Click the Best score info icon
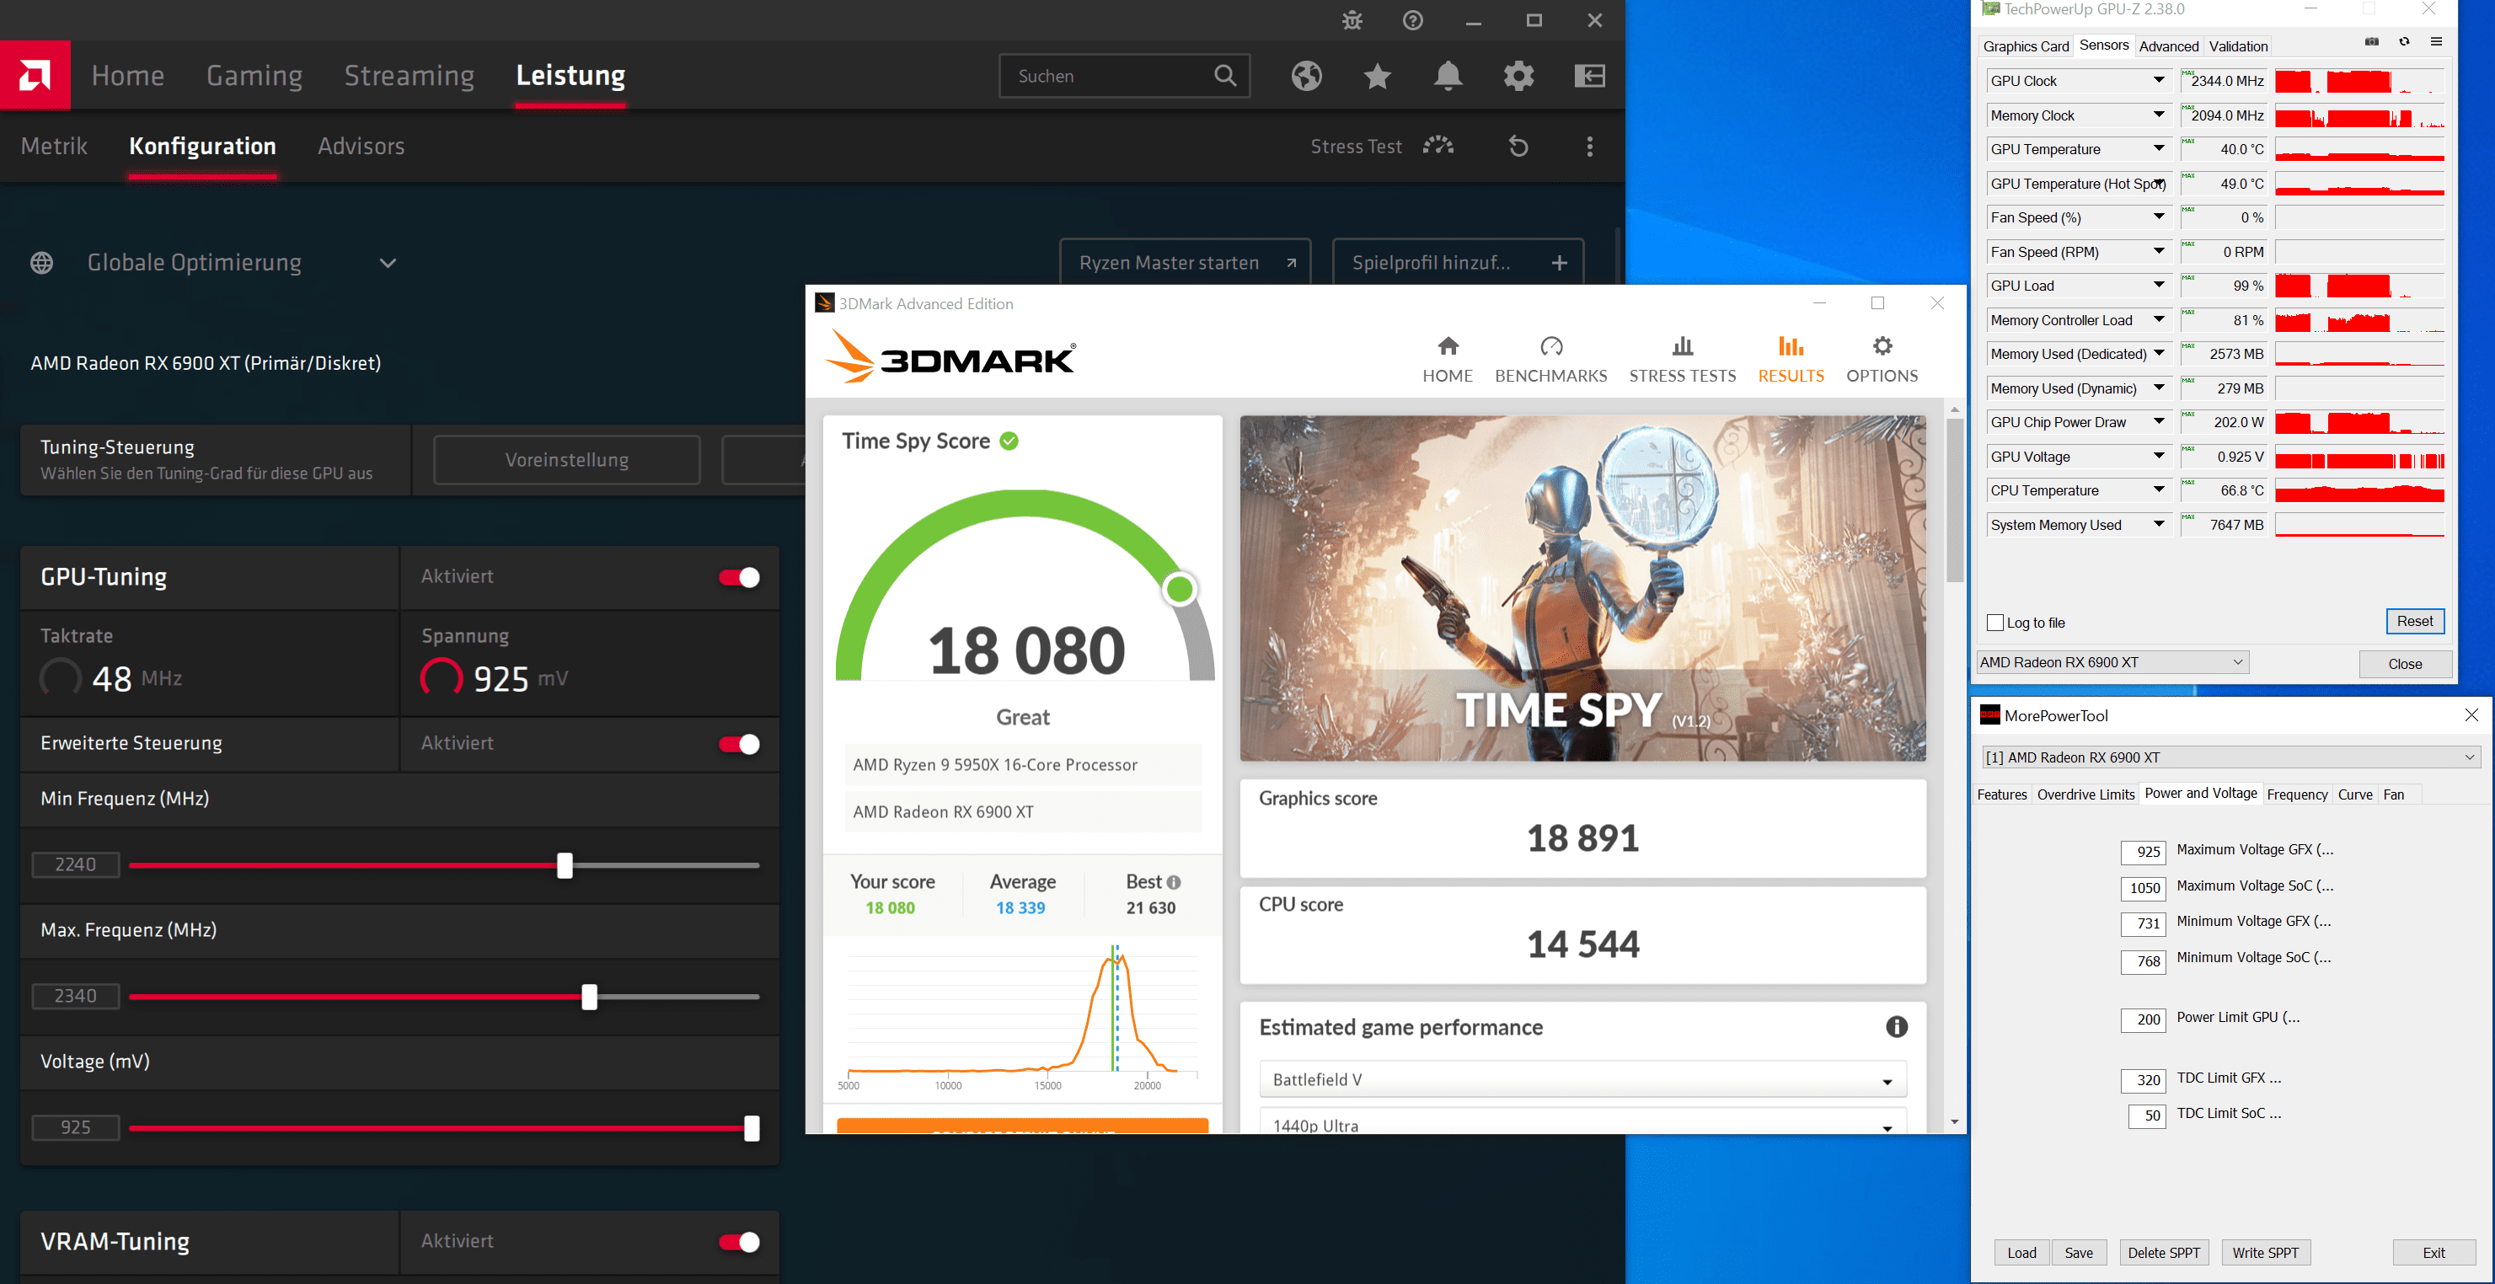Viewport: 2495px width, 1284px height. 1173,882
